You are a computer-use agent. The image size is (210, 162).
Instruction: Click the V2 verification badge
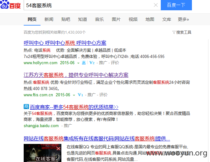click(x=92, y=63)
